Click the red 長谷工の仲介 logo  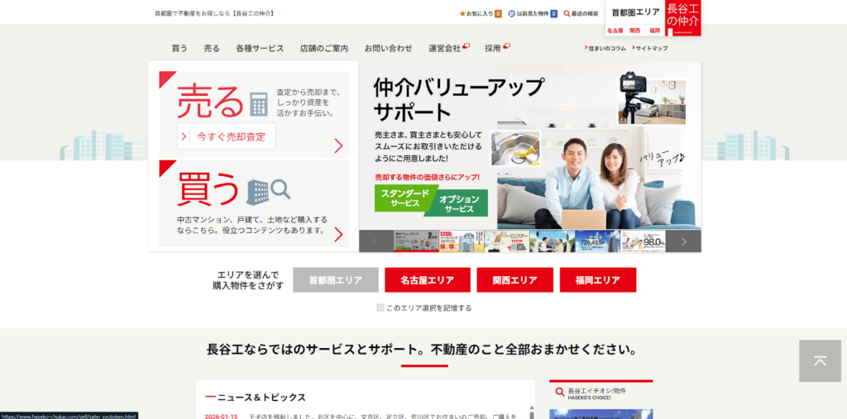pyautogui.click(x=682, y=18)
